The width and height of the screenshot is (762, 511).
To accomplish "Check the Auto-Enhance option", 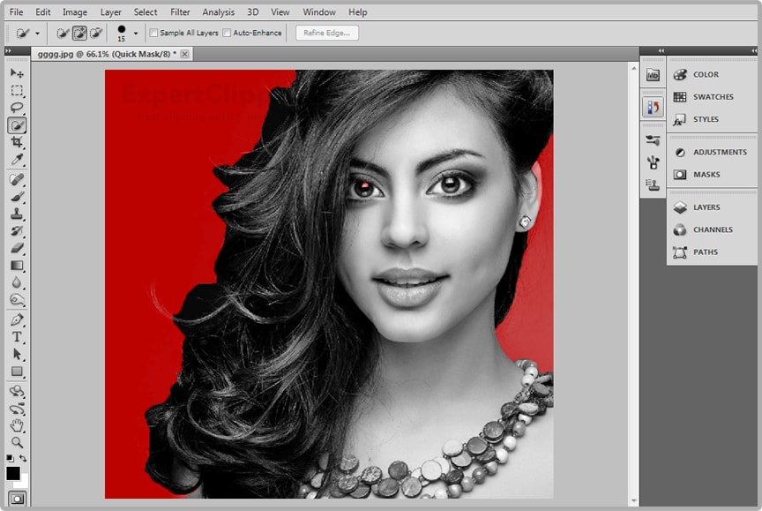I will (x=227, y=33).
